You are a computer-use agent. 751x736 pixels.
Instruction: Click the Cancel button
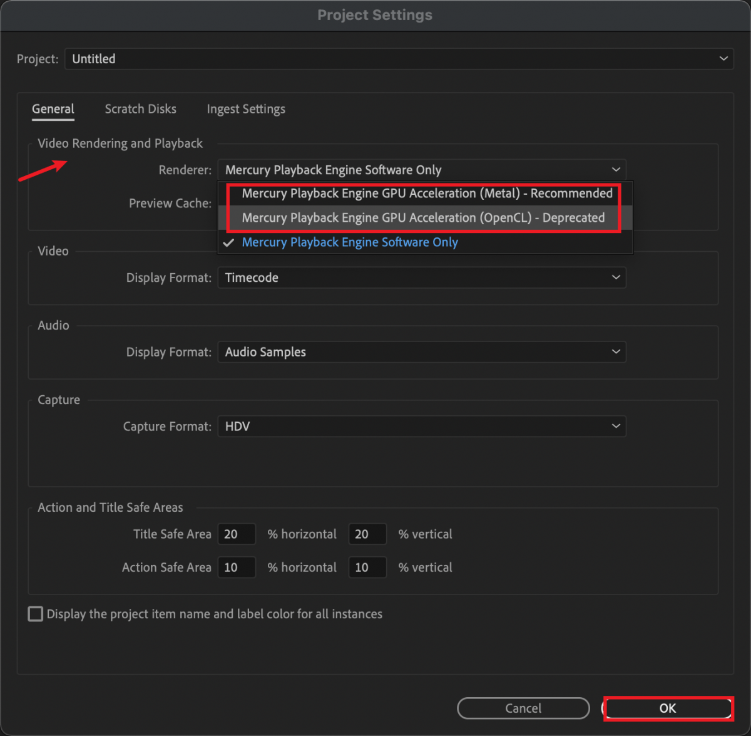click(x=523, y=708)
